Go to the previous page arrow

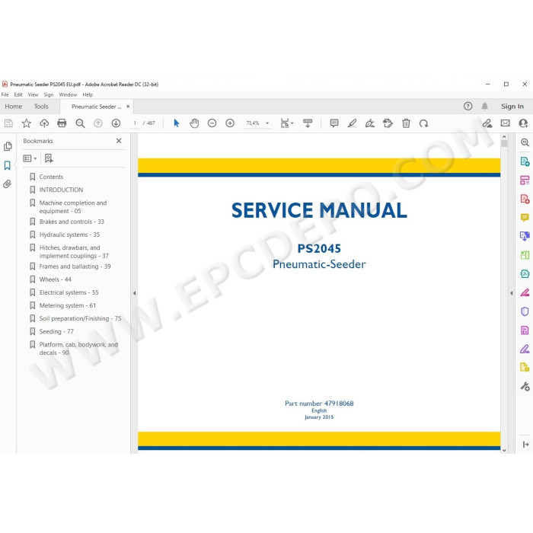pos(98,123)
